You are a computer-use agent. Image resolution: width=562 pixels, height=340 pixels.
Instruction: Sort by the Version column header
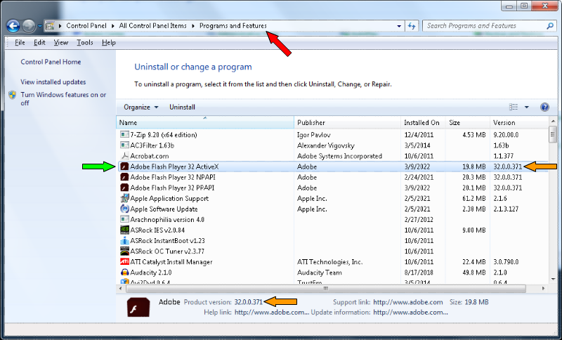pos(519,122)
